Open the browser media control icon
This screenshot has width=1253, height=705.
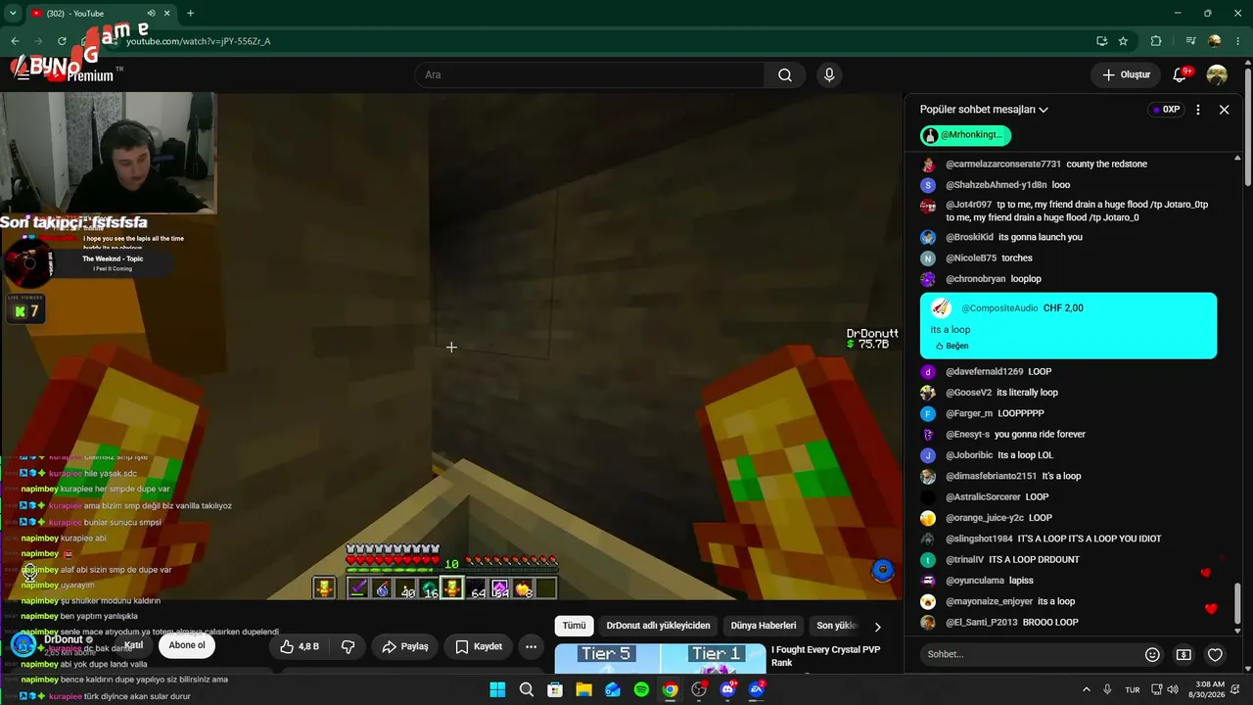(x=1189, y=41)
